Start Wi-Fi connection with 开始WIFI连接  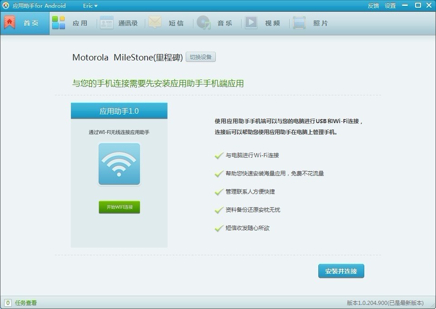click(119, 207)
